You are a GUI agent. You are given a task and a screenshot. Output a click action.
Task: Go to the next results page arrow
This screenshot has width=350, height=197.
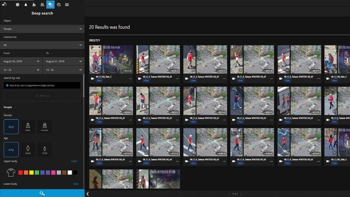[241, 194]
